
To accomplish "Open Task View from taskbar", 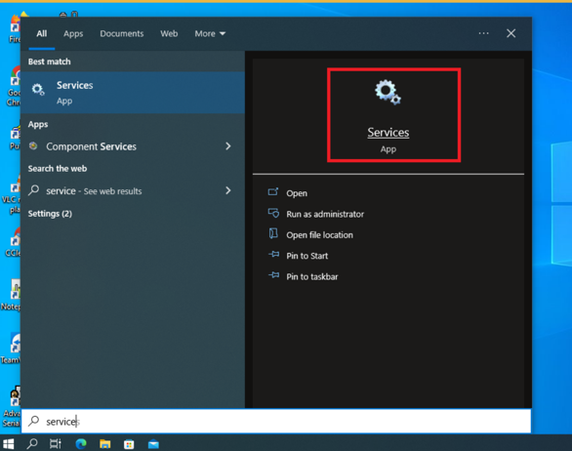I will coord(55,444).
